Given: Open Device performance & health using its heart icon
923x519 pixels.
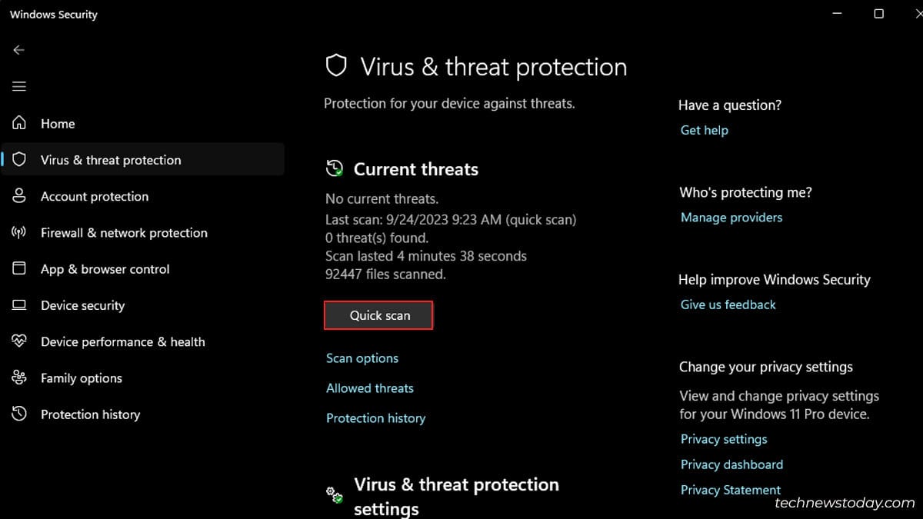Looking at the screenshot, I should pos(18,341).
